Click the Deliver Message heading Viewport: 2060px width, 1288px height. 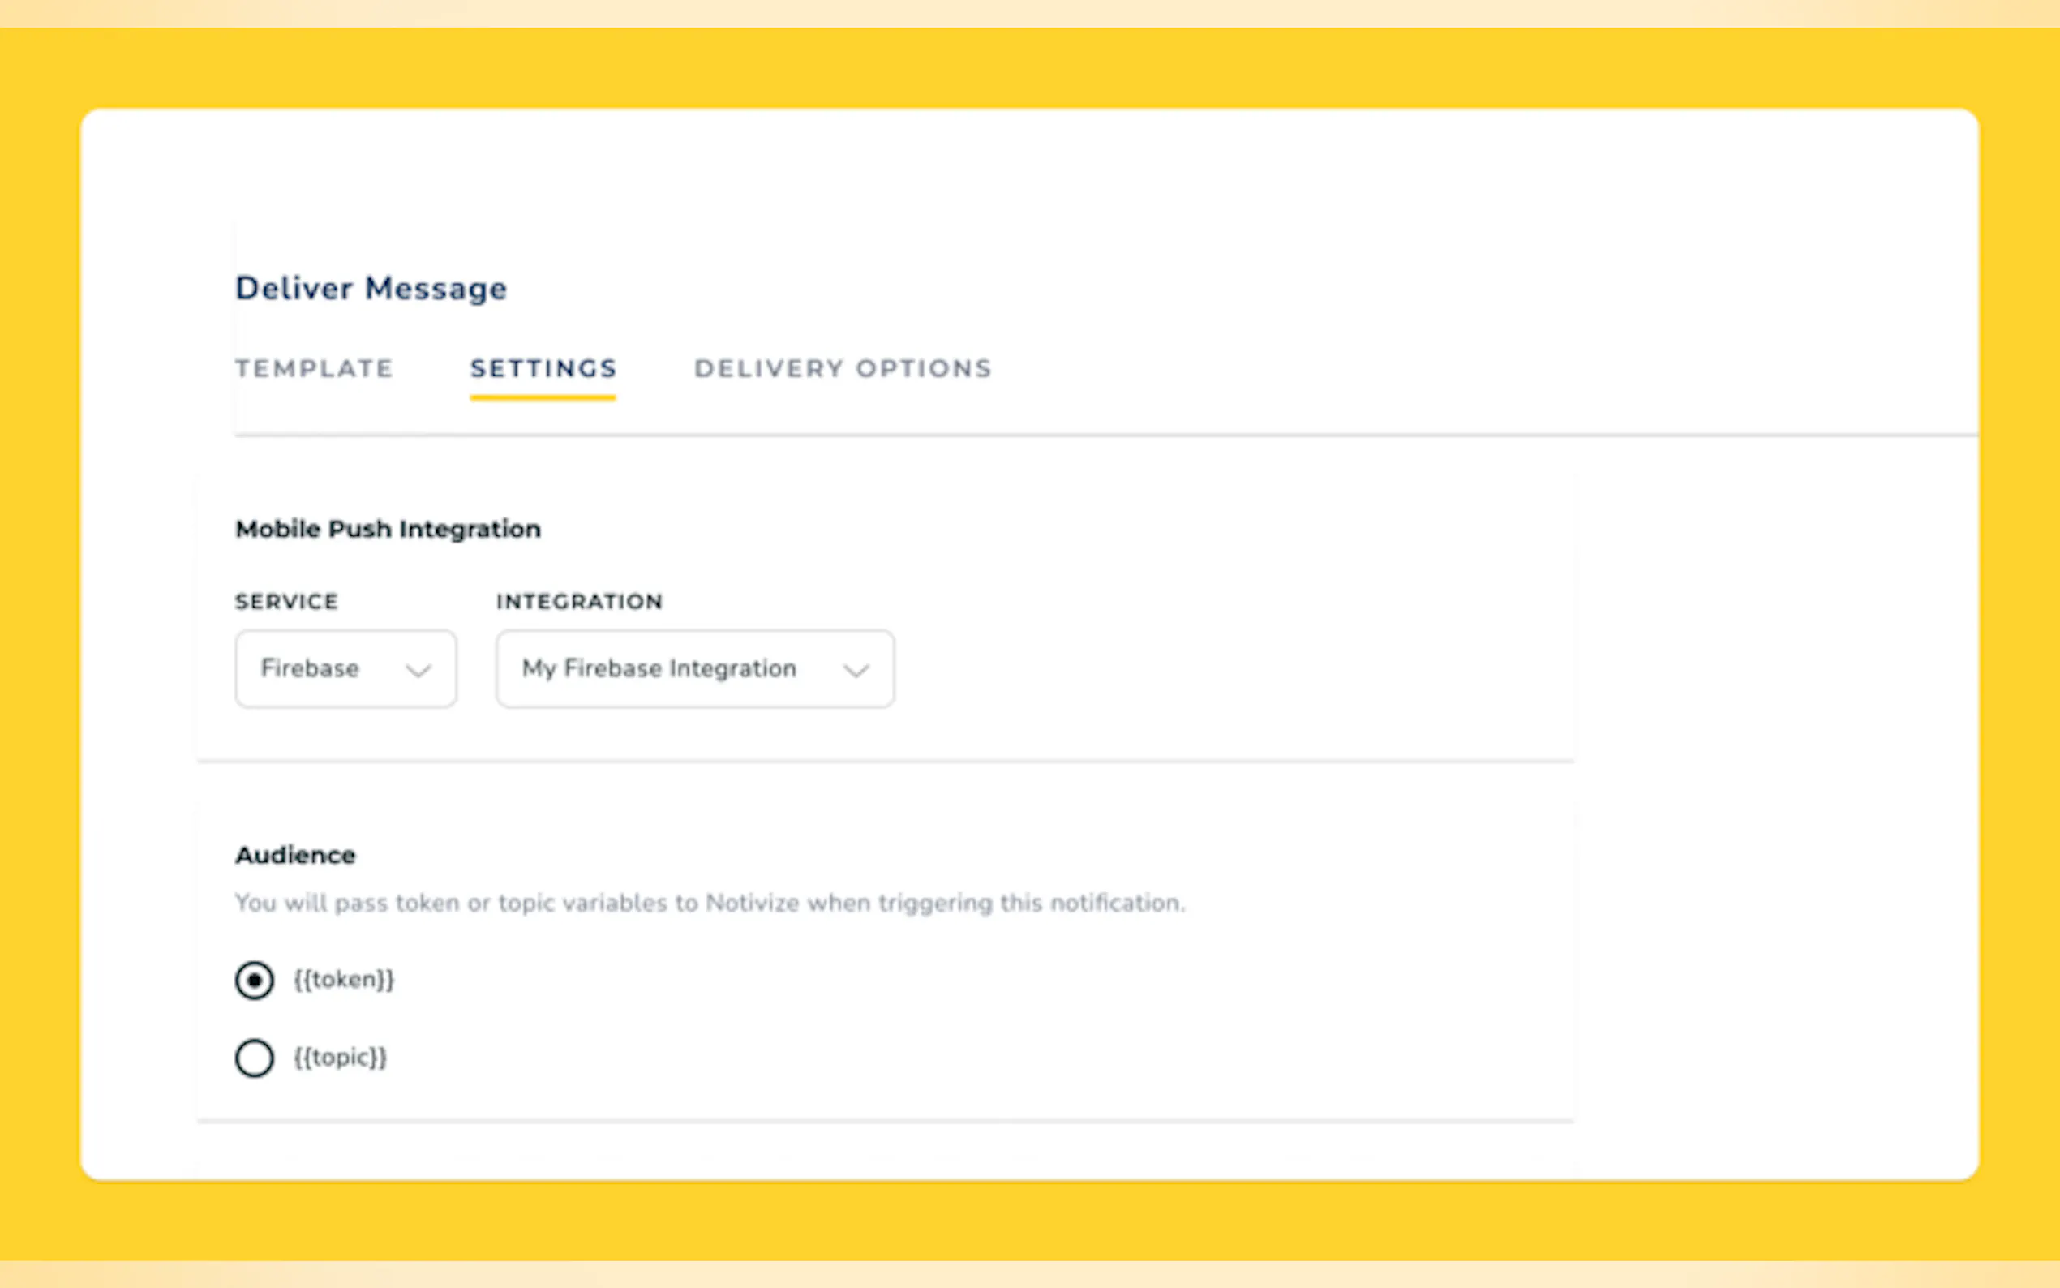371,288
